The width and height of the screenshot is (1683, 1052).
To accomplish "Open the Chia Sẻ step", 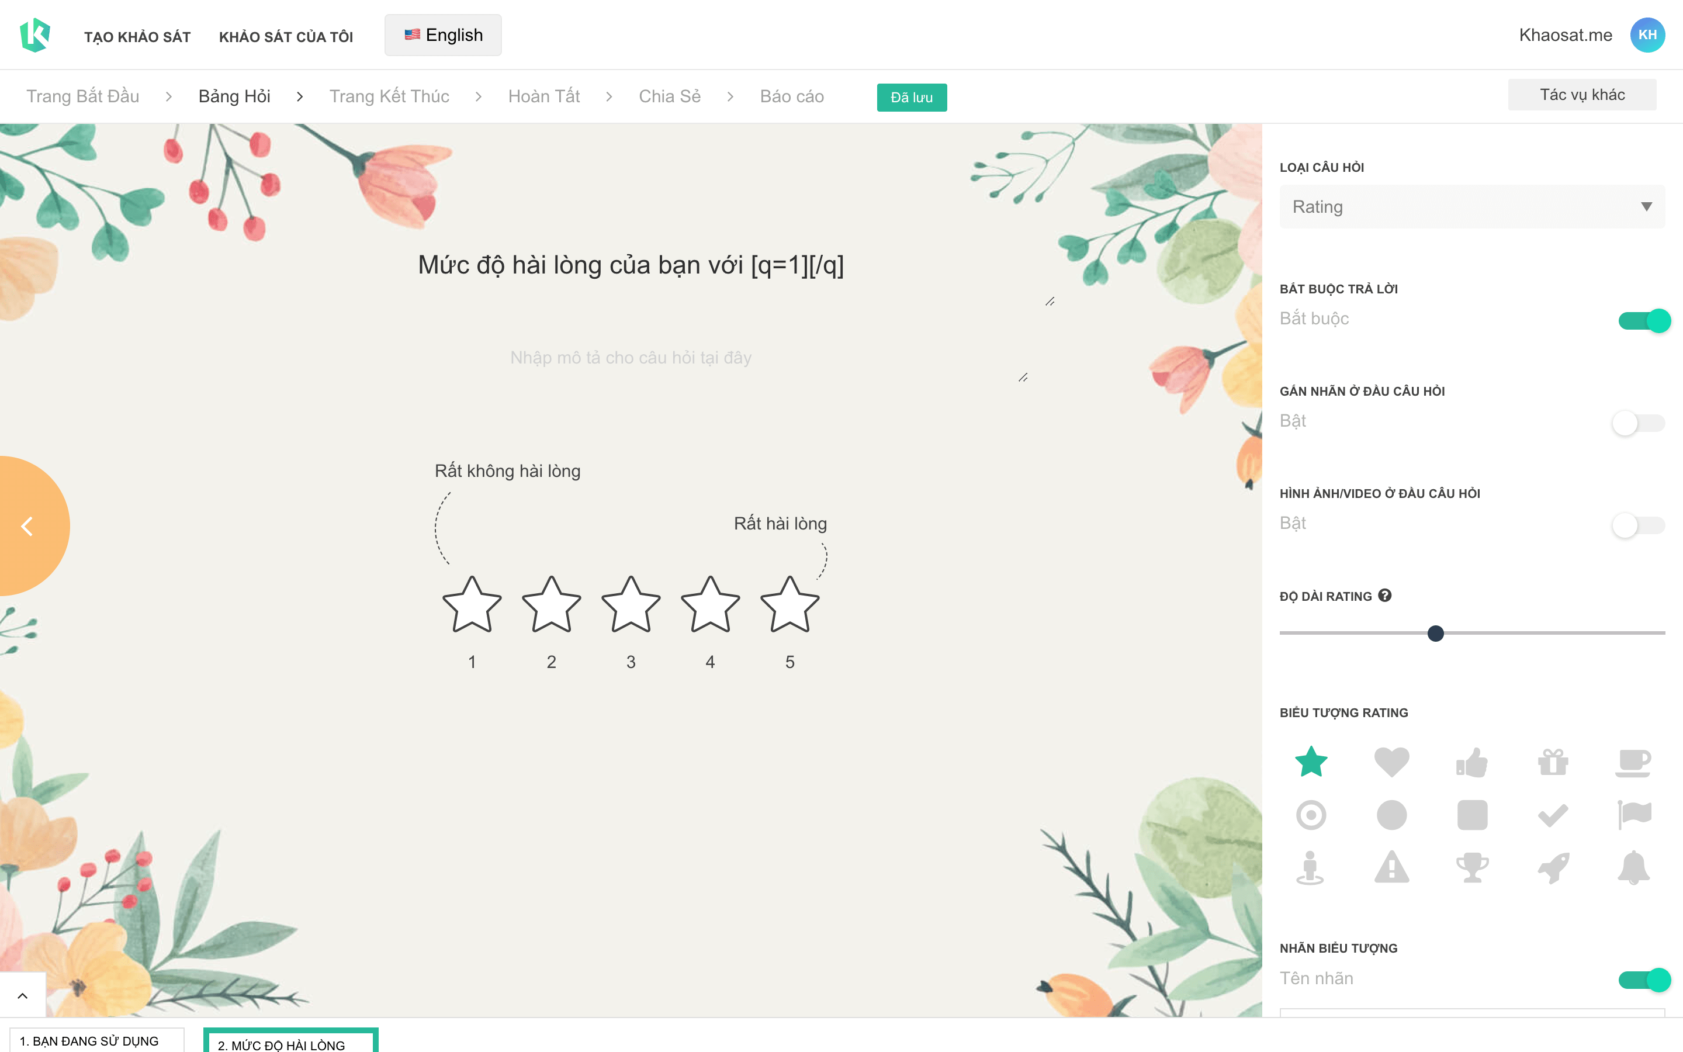I will click(670, 96).
